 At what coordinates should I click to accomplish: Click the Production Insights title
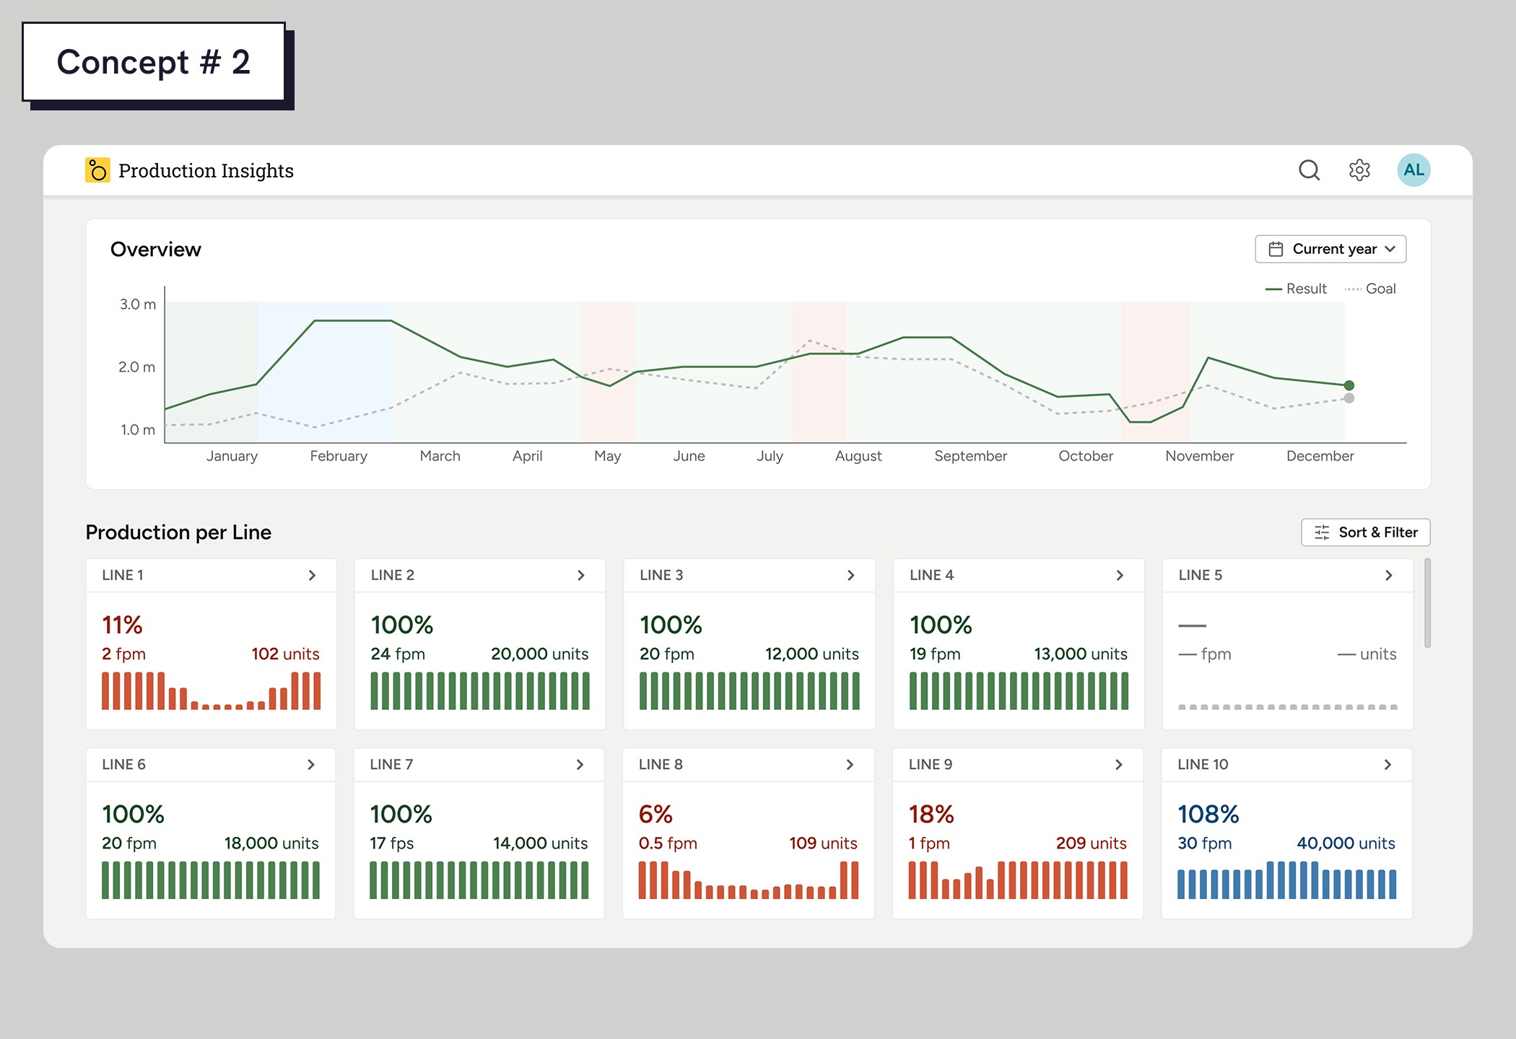(206, 171)
